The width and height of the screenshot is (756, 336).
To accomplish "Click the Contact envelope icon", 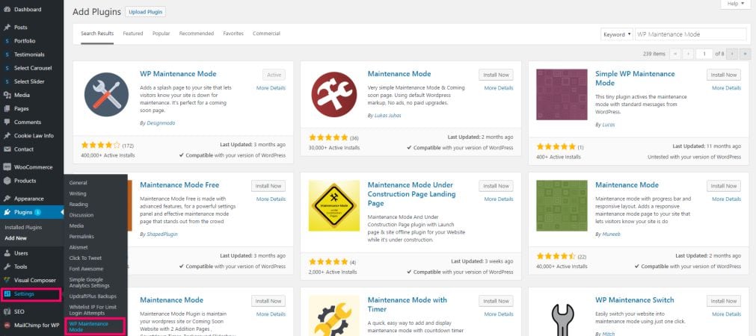I will tap(7, 149).
